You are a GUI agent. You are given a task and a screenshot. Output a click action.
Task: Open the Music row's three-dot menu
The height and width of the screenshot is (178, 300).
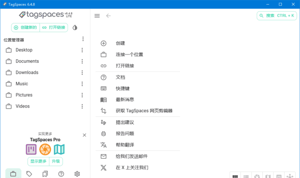coord(82,84)
